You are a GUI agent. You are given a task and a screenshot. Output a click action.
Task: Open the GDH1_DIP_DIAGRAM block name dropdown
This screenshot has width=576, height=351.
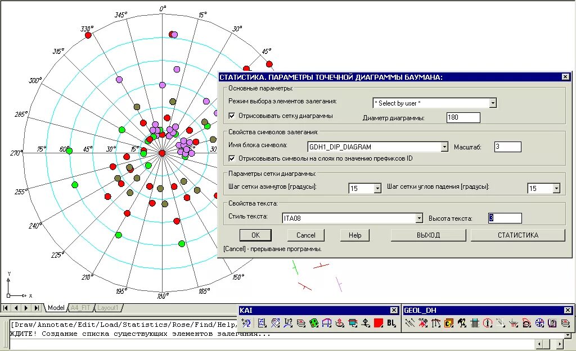coord(444,147)
